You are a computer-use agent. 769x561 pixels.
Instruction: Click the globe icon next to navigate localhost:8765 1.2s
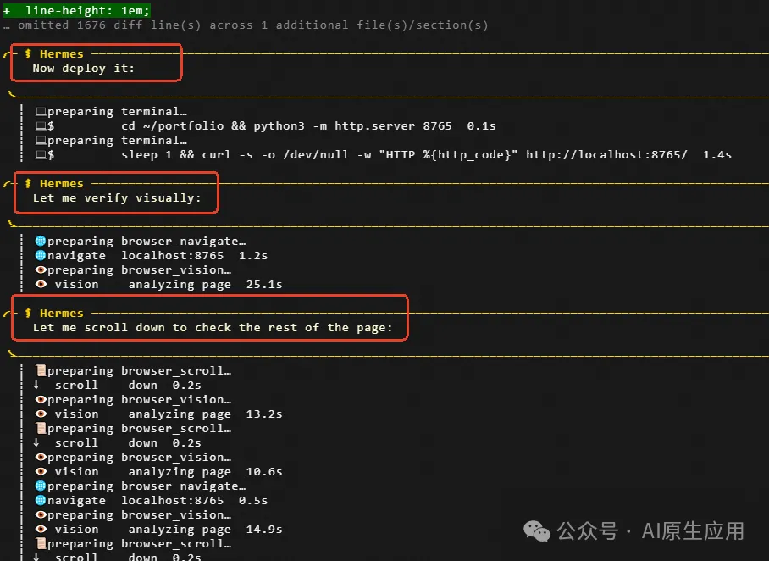coord(40,256)
